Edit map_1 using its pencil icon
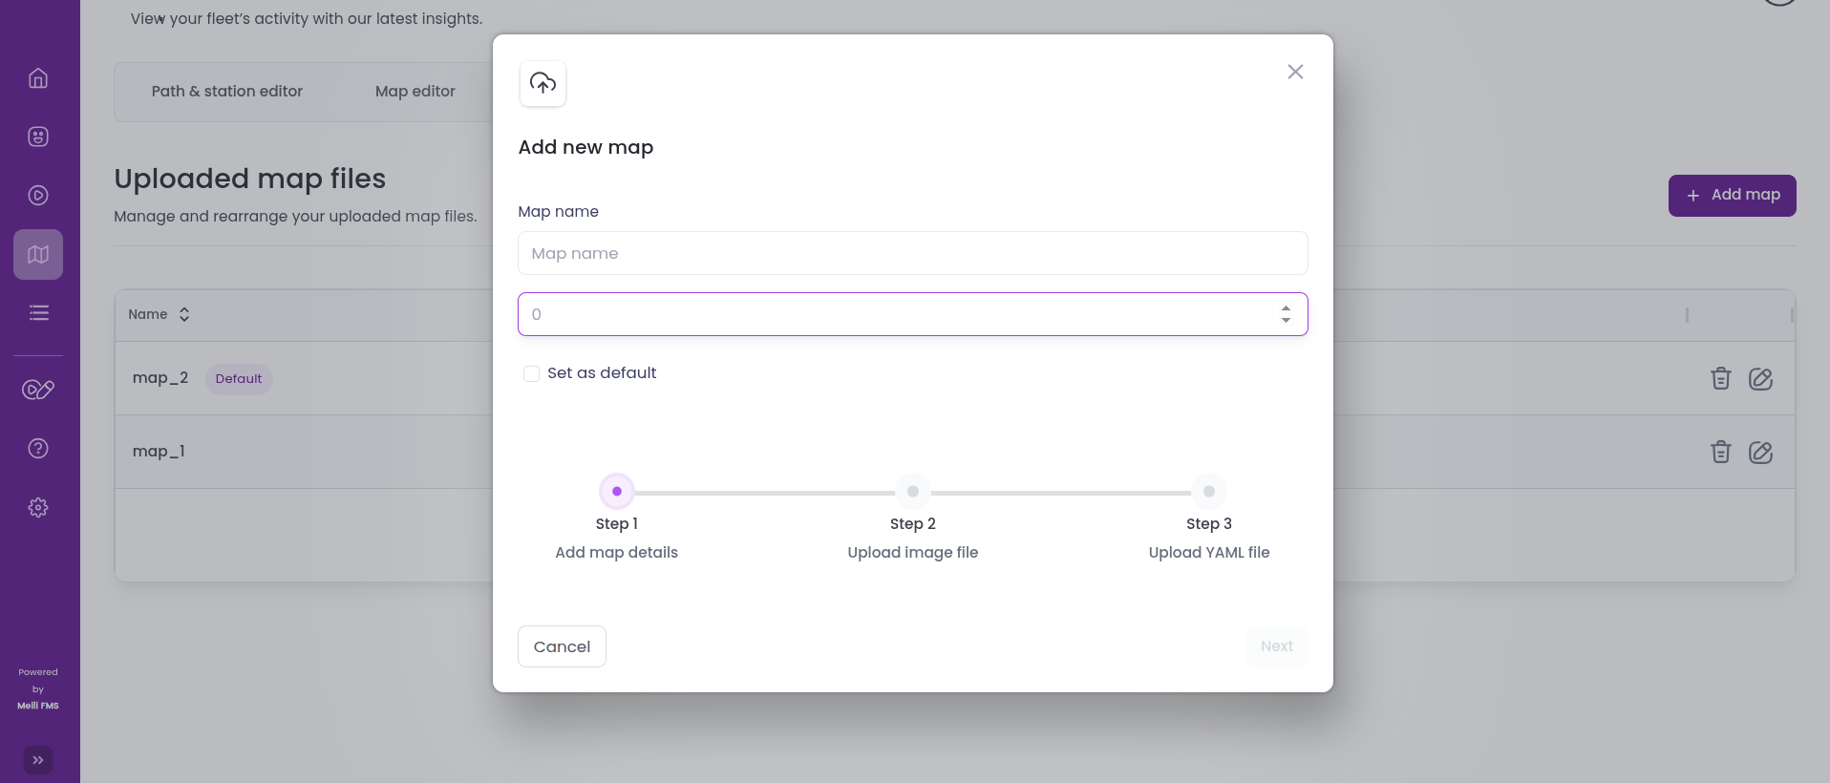This screenshot has height=783, width=1830. [1760, 453]
